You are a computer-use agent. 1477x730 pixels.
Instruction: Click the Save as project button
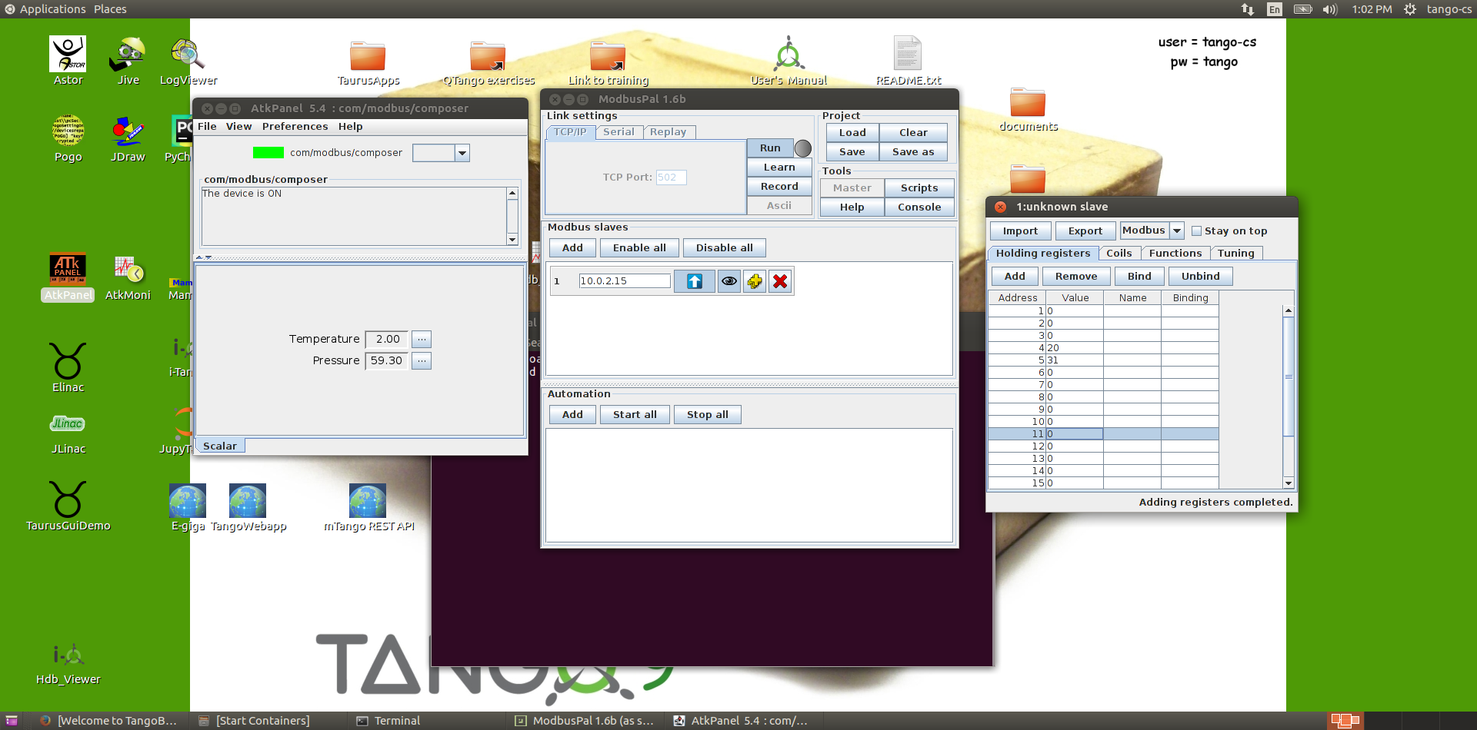(913, 152)
